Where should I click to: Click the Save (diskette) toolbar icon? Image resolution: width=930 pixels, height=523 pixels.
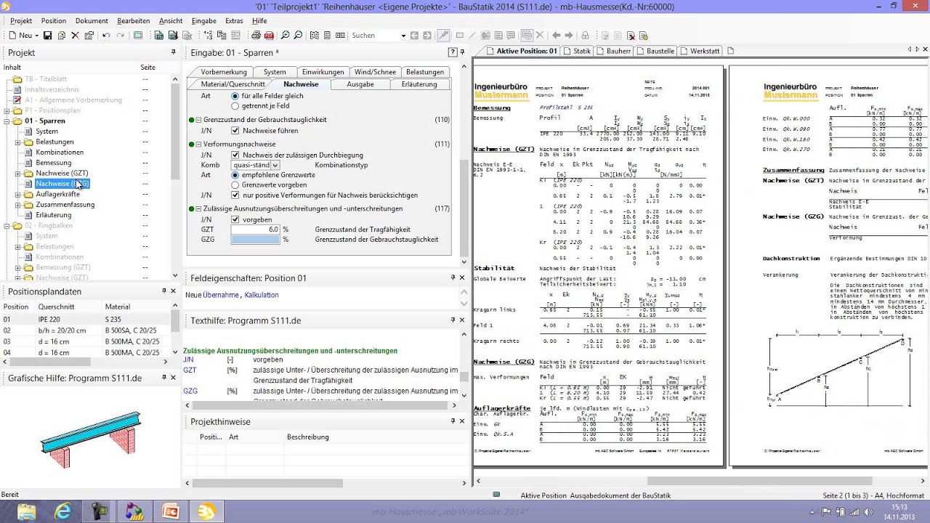pyautogui.click(x=47, y=36)
